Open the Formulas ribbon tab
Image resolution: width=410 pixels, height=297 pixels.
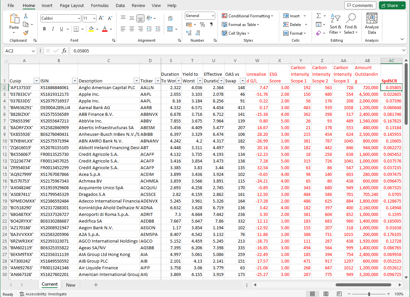click(x=100, y=6)
